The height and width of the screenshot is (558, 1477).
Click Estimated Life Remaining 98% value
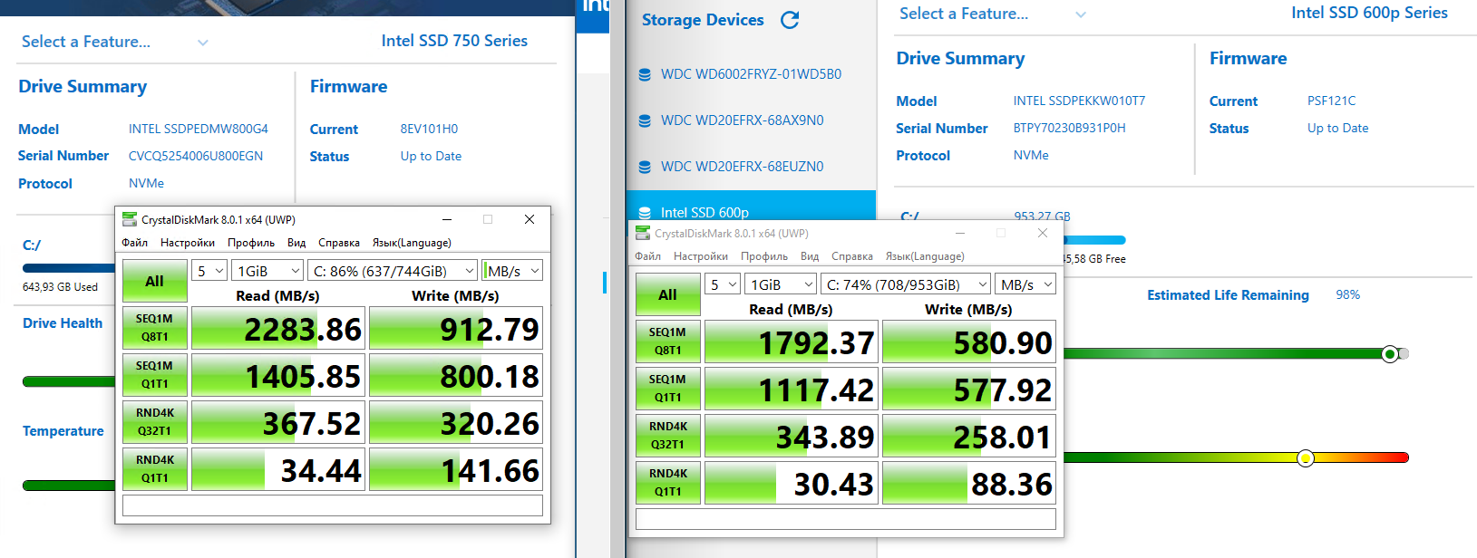1348,294
